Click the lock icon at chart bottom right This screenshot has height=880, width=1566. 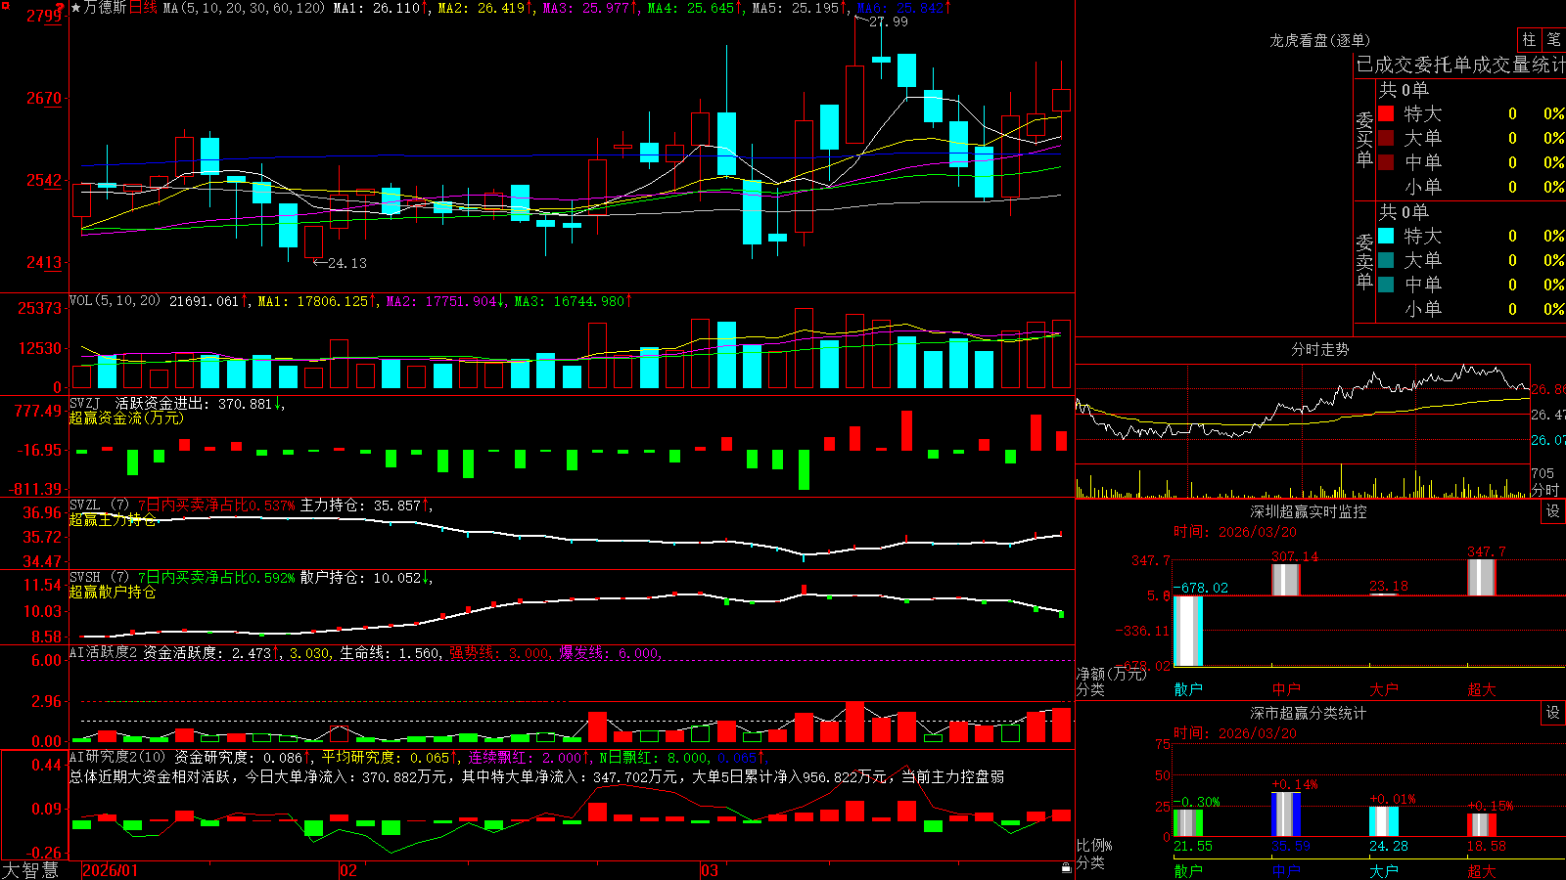(x=1067, y=867)
